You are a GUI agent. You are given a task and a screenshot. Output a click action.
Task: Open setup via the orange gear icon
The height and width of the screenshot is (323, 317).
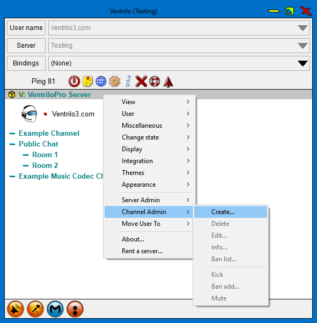tap(115, 81)
